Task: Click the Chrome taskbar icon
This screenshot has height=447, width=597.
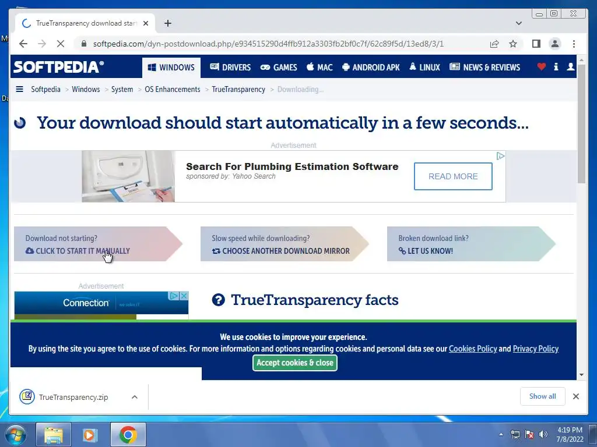Action: (128, 435)
